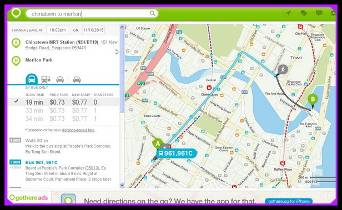Open the tags icon in header
Screen dimensions: 342x210
[304, 13]
